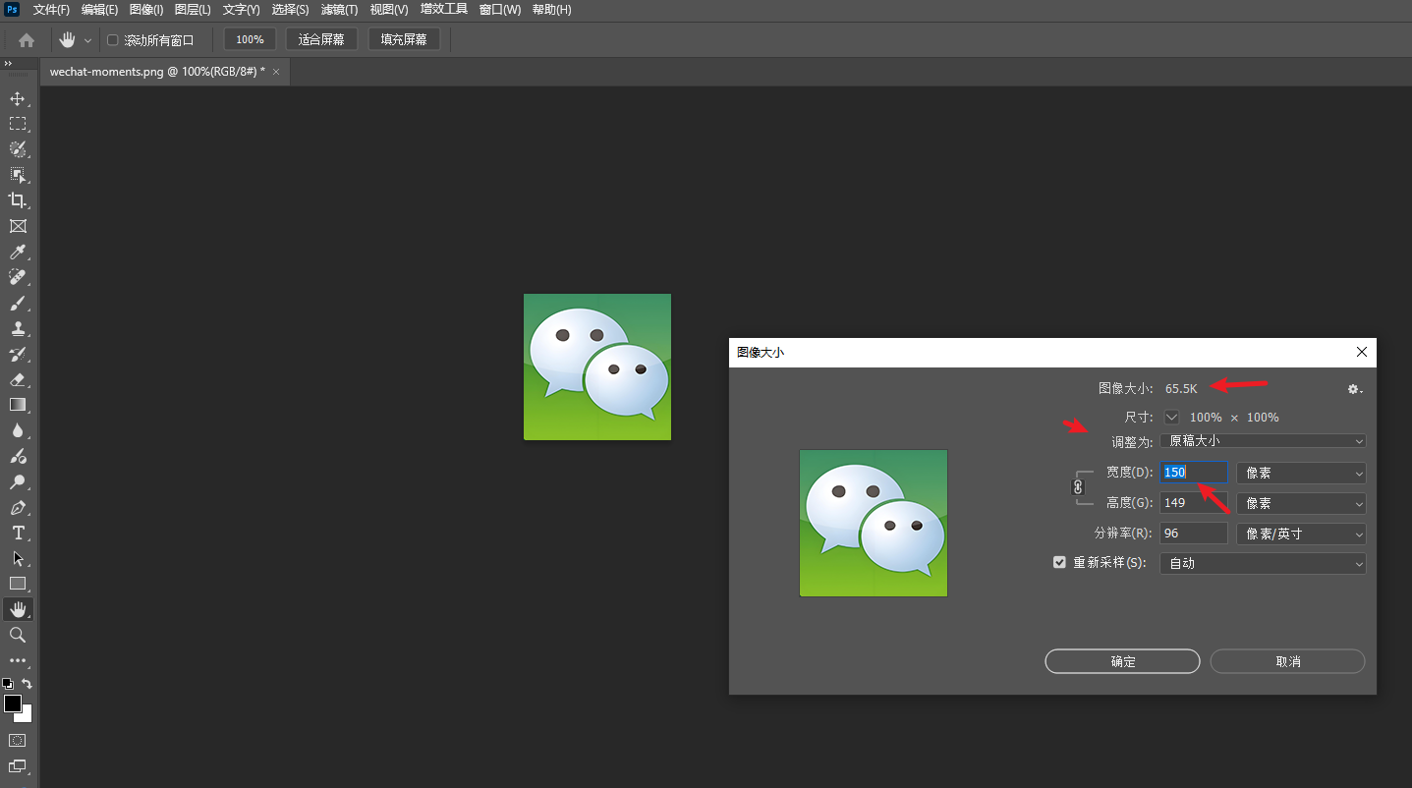Select the Hand tool in left toolbar

pyautogui.click(x=18, y=609)
